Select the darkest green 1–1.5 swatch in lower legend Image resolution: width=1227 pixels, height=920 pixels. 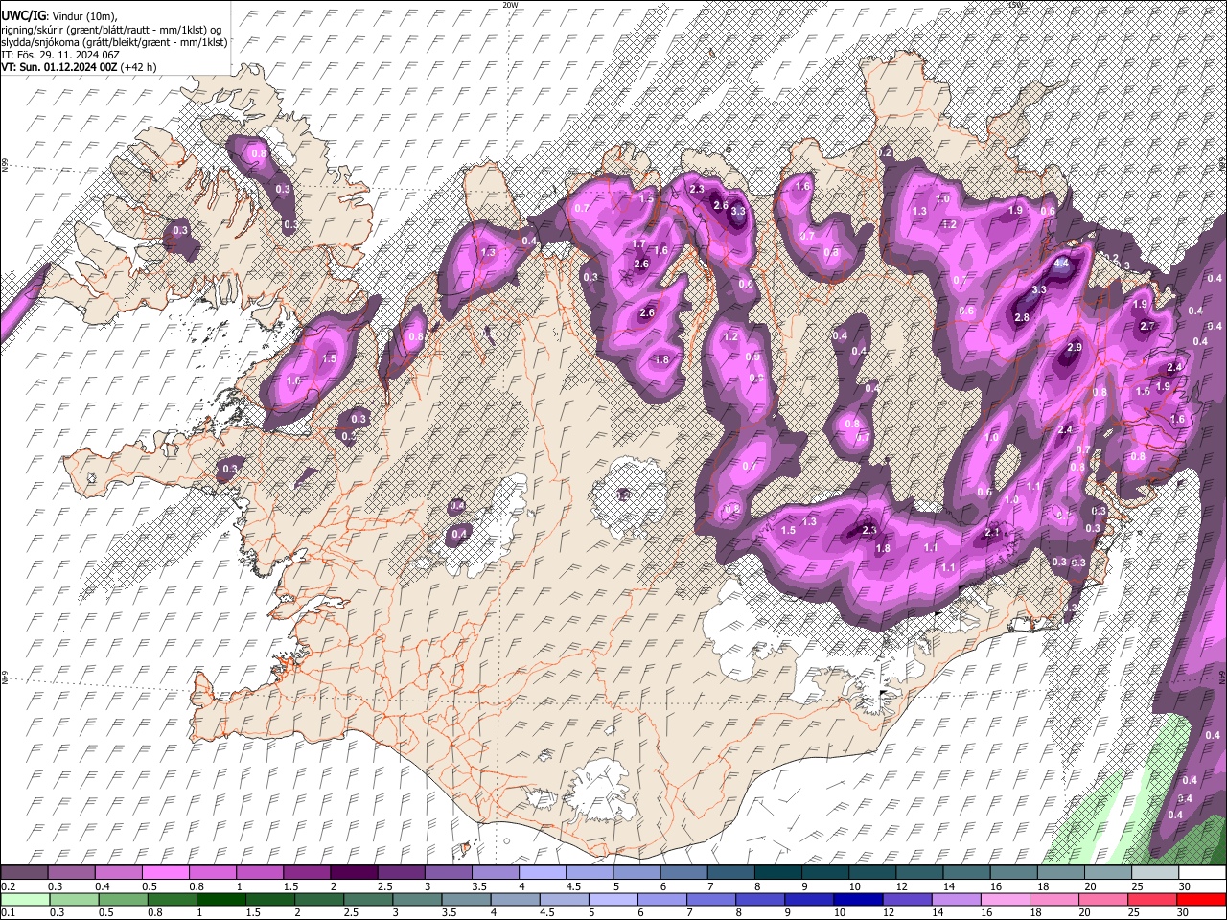(220, 899)
